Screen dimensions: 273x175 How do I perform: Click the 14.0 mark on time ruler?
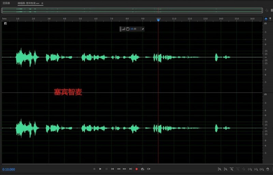coord(221,19)
